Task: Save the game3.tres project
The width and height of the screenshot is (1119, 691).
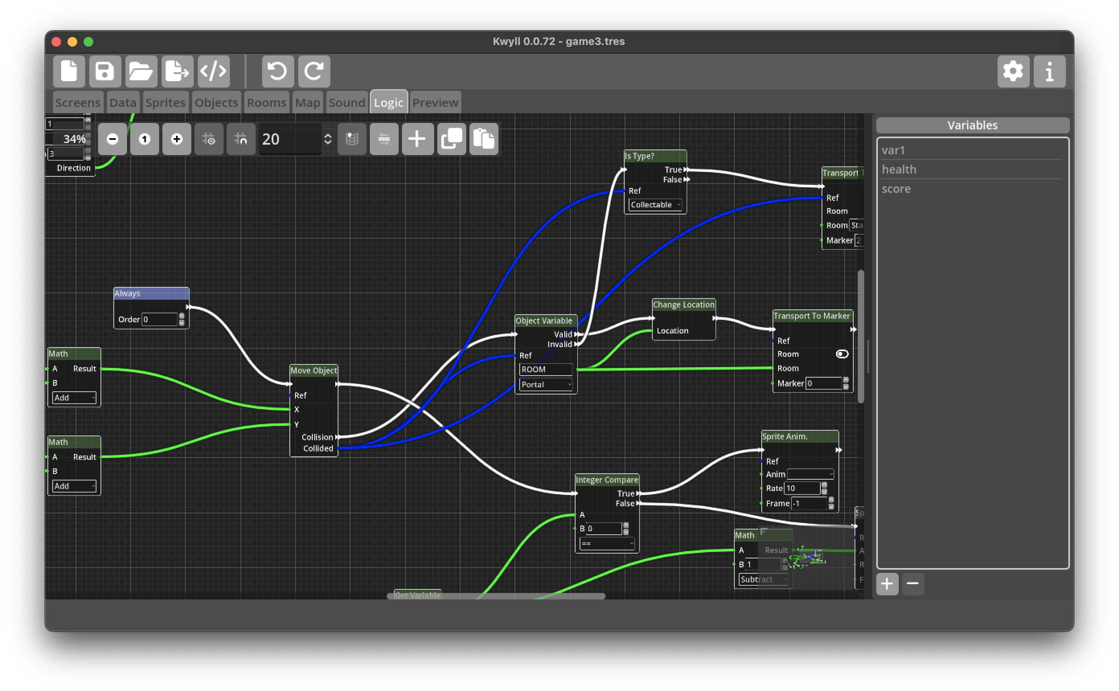Action: (105, 71)
